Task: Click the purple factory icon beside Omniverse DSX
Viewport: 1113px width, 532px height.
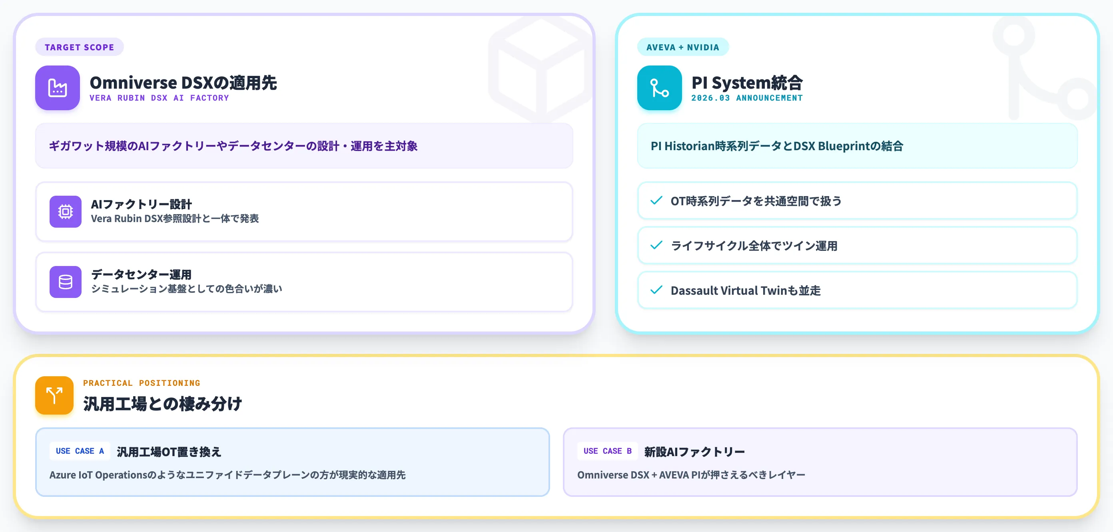Action: pos(58,87)
